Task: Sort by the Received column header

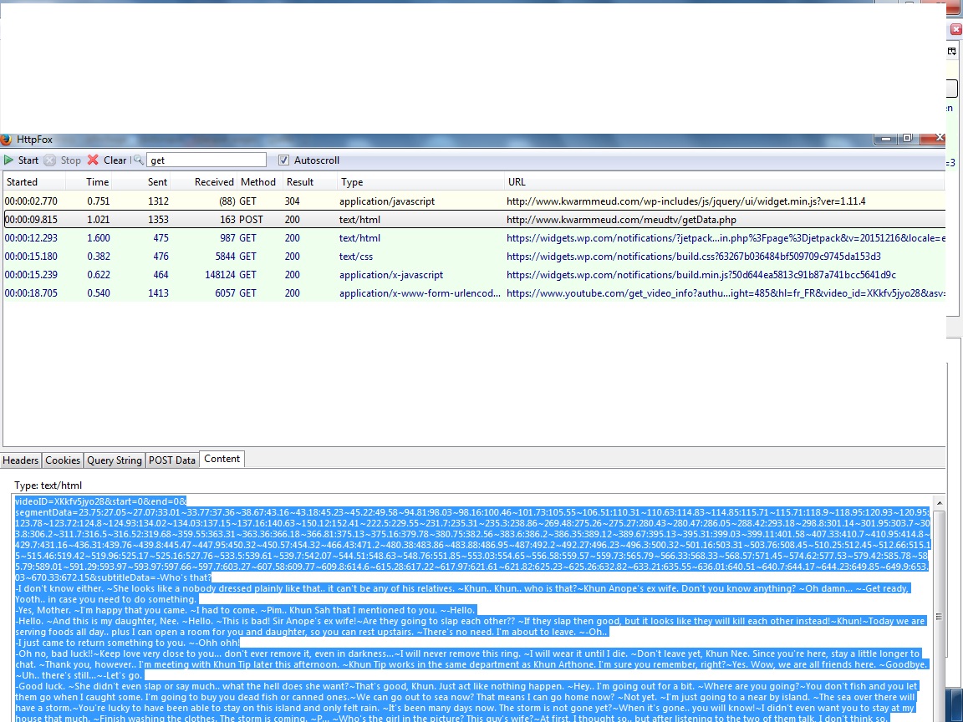Action: (x=204, y=181)
